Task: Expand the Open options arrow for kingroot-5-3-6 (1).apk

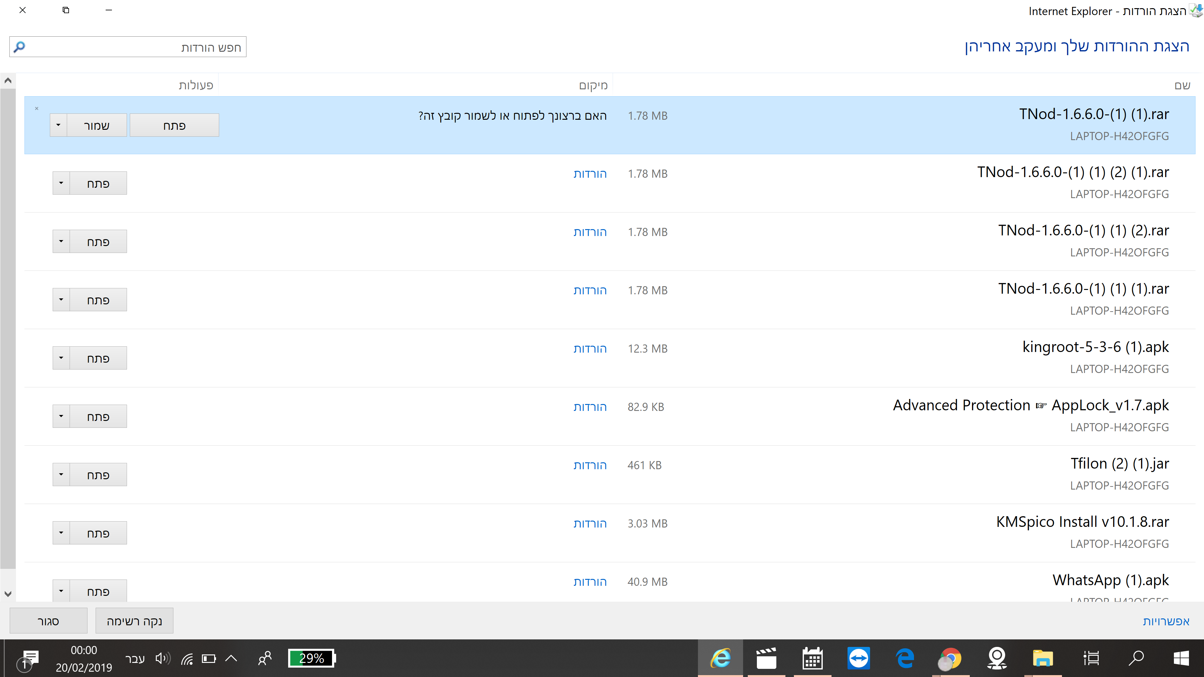Action: [x=61, y=358]
